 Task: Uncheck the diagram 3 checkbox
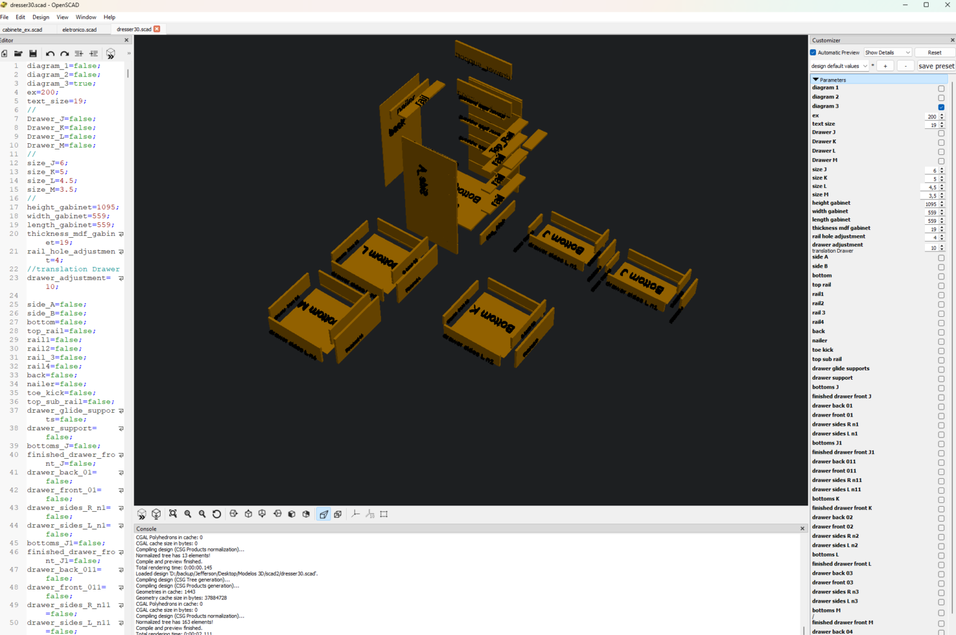941,107
